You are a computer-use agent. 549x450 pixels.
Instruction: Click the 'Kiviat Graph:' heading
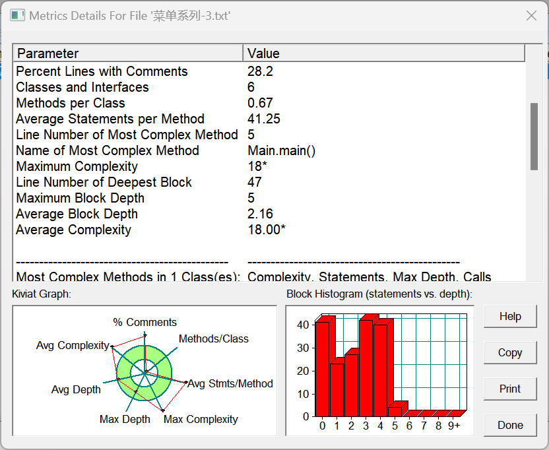tap(42, 294)
